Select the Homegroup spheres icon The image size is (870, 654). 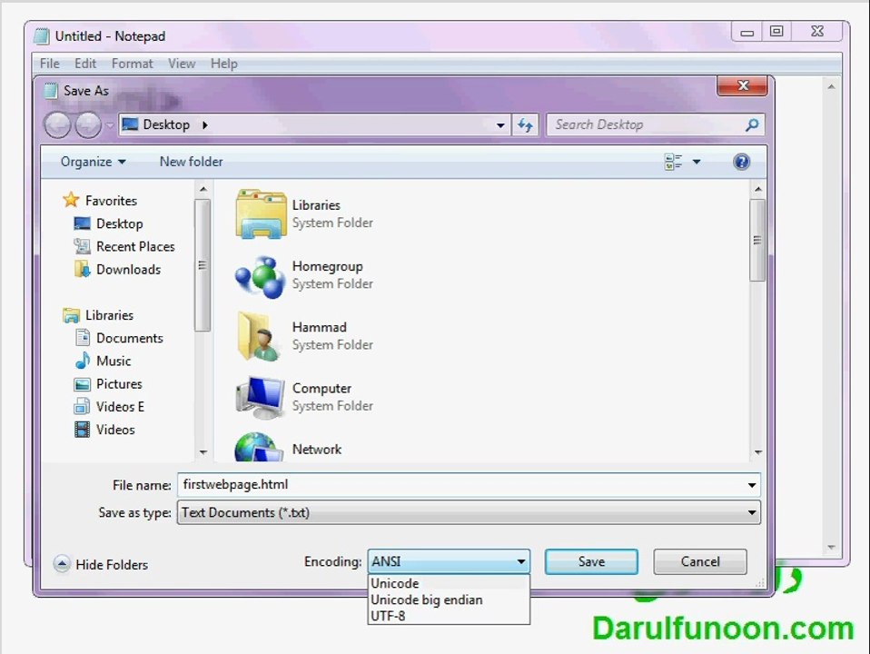click(261, 276)
